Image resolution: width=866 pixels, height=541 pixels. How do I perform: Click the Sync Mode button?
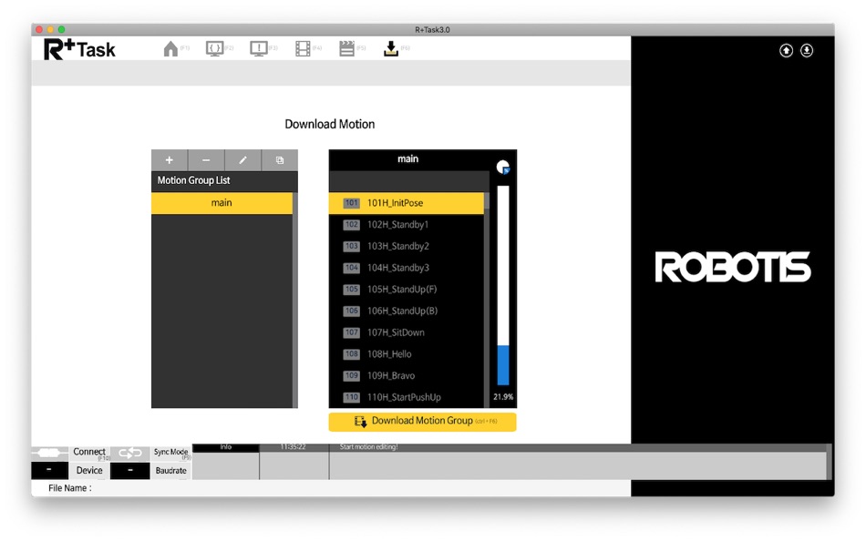(x=170, y=453)
